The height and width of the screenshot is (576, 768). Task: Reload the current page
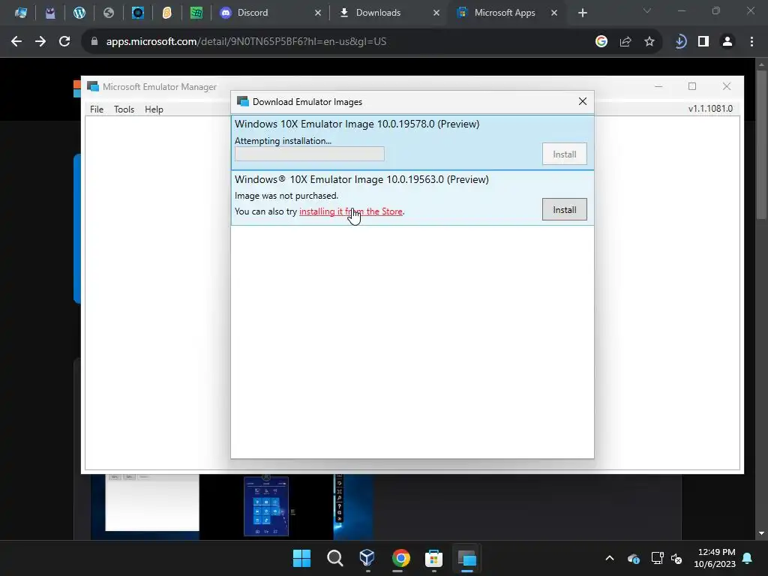pyautogui.click(x=64, y=42)
